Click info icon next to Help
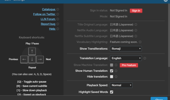This screenshot has height=100, width=170. click(58, 29)
